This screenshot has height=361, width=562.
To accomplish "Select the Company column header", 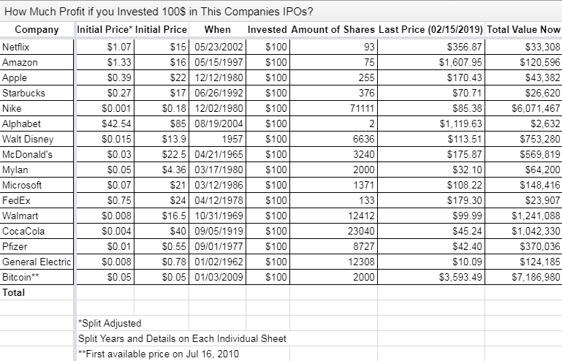I will pos(37,29).
